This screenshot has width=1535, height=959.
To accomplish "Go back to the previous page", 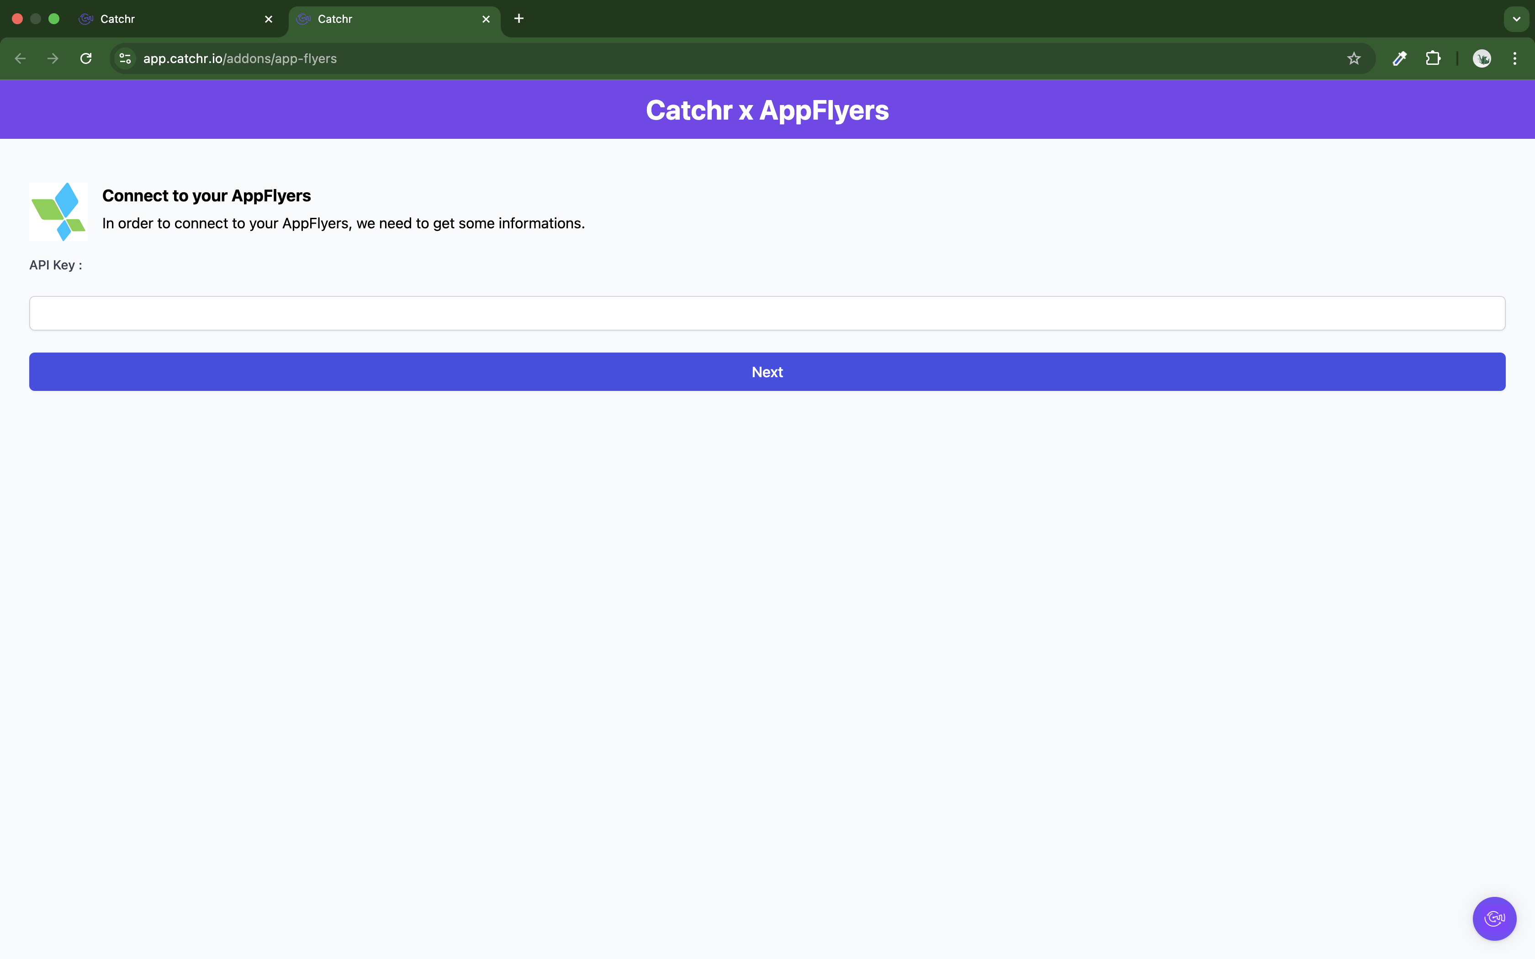I will 20,58.
